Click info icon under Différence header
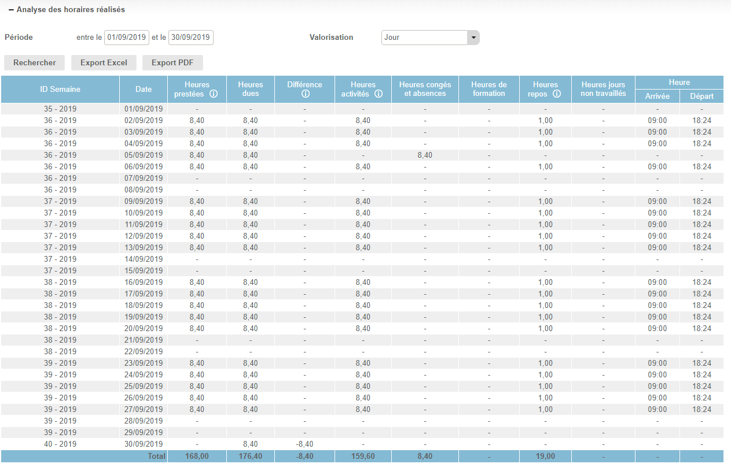Screen dimensions: 731x475 305,94
